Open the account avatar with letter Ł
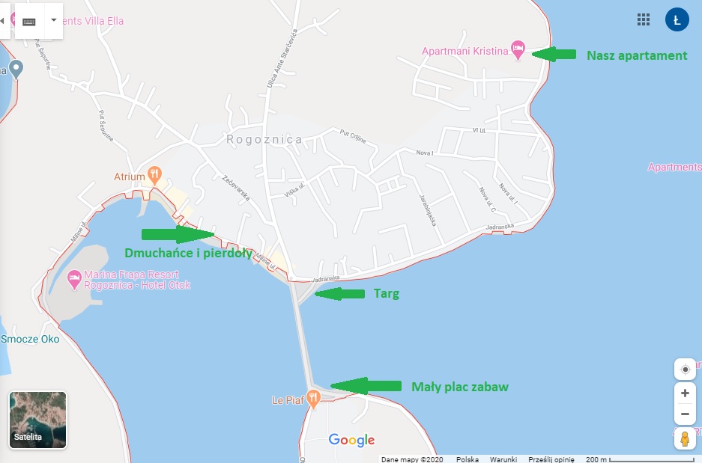Image resolution: width=702 pixels, height=463 pixels. point(677,19)
